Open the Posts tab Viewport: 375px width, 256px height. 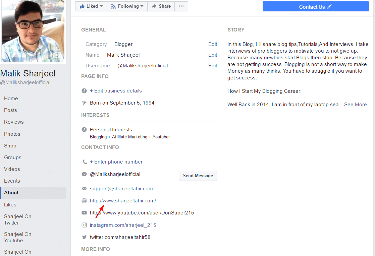coord(10,110)
